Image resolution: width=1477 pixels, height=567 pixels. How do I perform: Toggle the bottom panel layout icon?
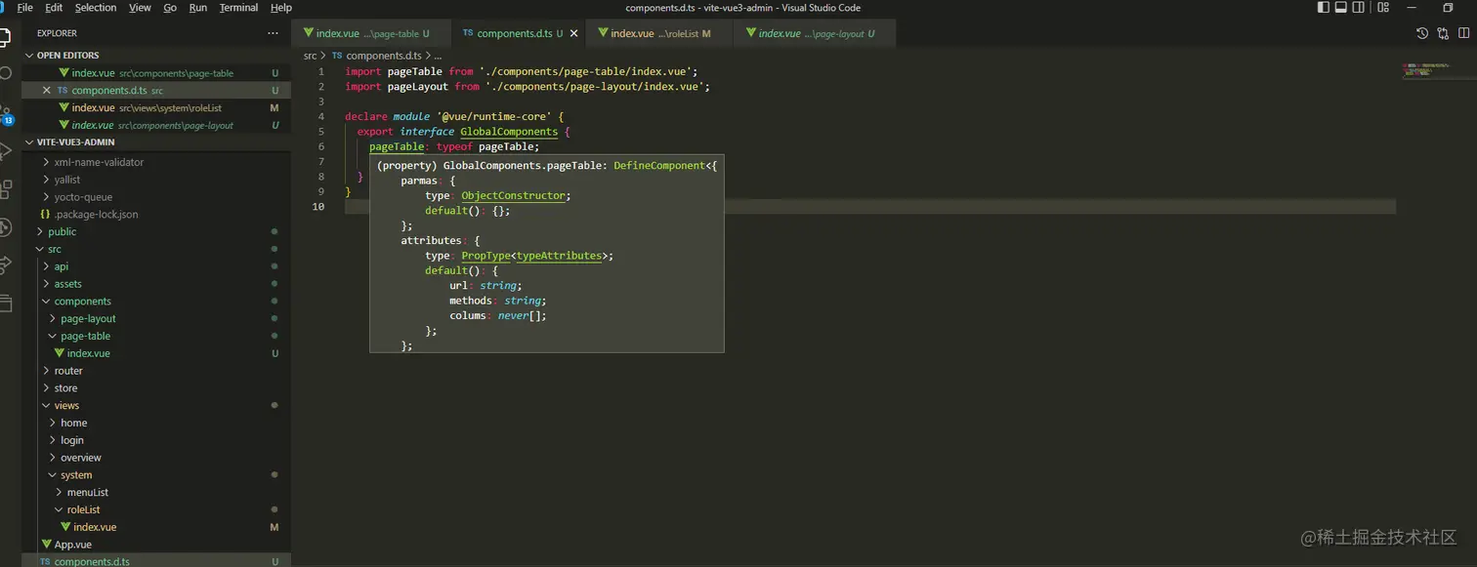[1341, 8]
